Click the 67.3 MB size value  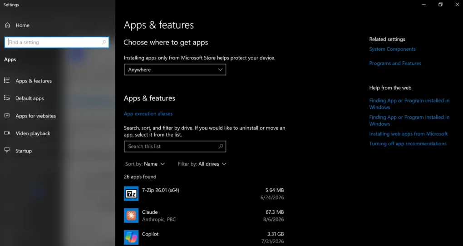pyautogui.click(x=275, y=212)
